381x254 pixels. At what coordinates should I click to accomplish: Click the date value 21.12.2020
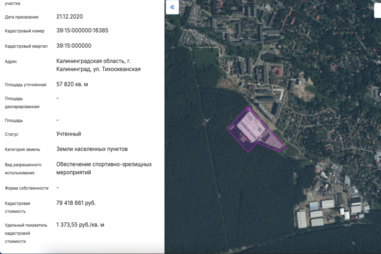click(x=69, y=17)
